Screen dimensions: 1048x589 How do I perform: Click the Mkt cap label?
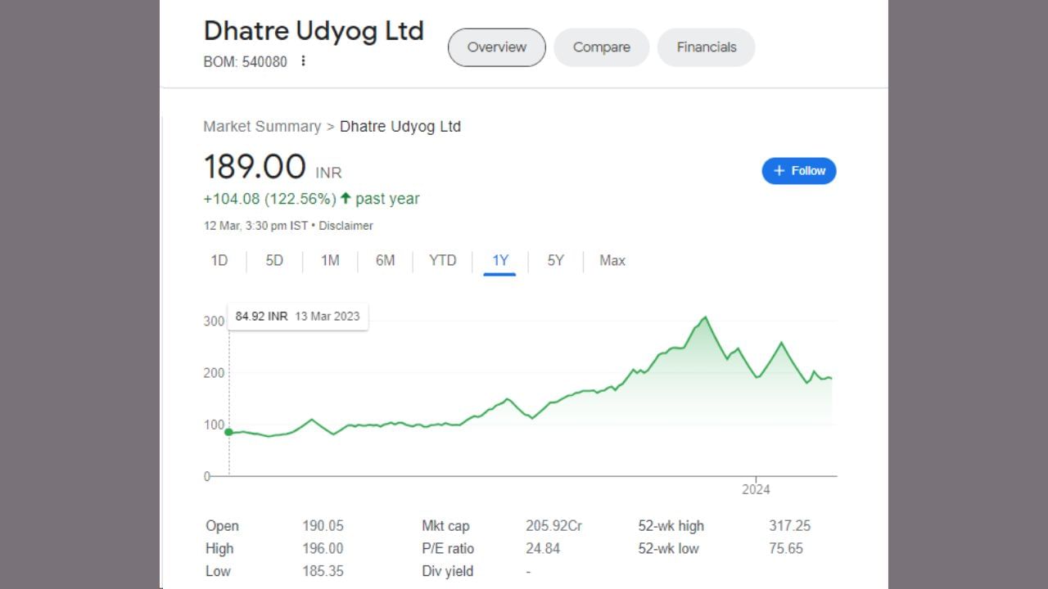[x=445, y=526]
